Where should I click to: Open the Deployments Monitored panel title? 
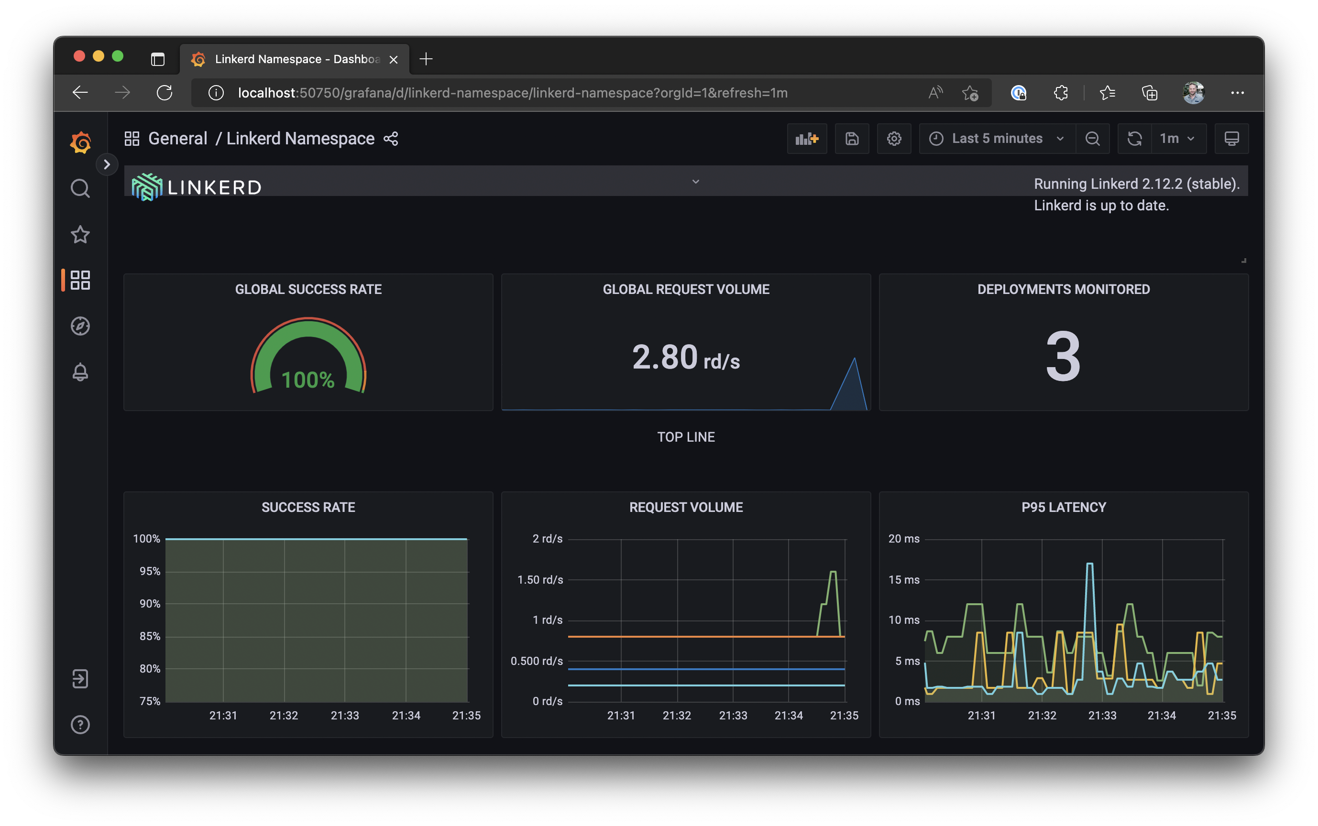pos(1064,289)
